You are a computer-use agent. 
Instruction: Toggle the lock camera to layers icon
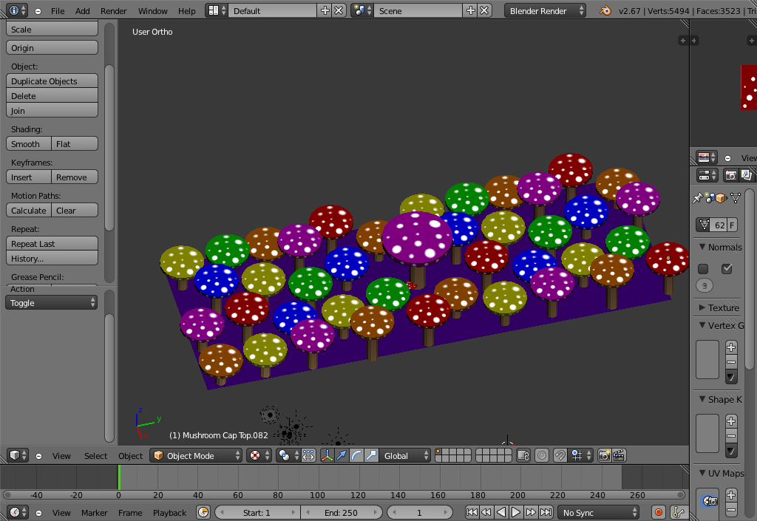(523, 456)
